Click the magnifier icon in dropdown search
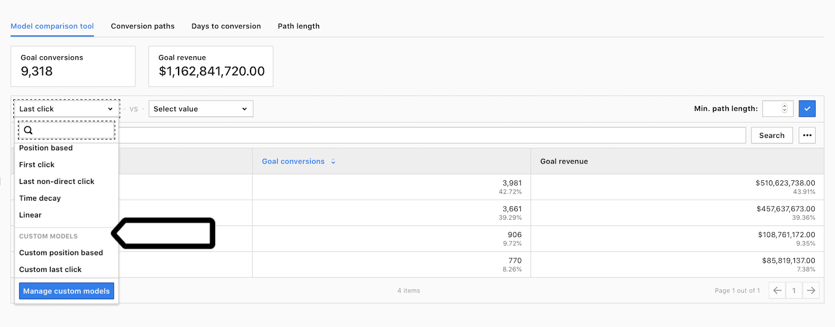Screen dimensions: 835x327 coord(28,130)
